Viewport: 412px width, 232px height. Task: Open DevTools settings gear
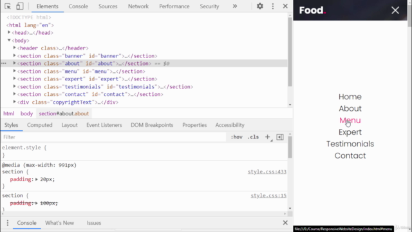(x=260, y=6)
